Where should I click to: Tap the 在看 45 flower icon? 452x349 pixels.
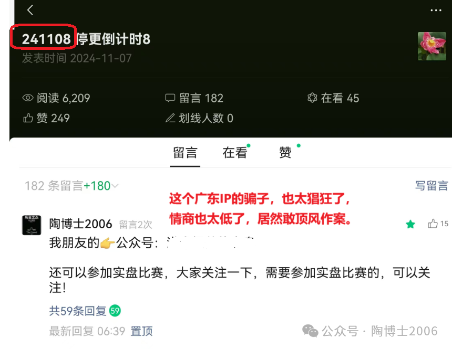(x=312, y=98)
